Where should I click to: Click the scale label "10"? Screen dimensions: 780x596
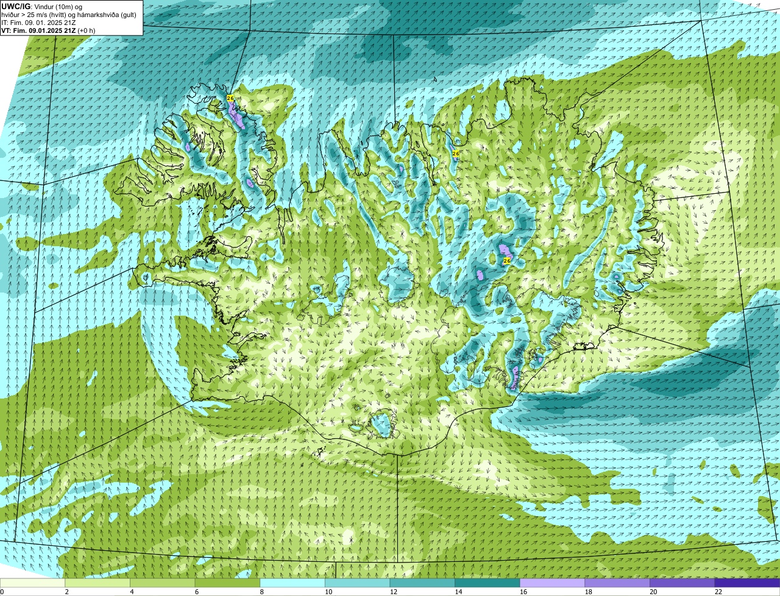point(328,592)
